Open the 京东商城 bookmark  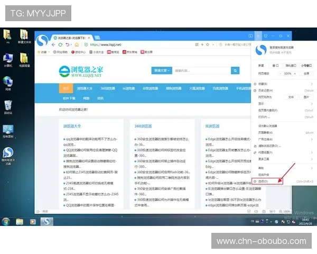pyautogui.click(x=130, y=52)
